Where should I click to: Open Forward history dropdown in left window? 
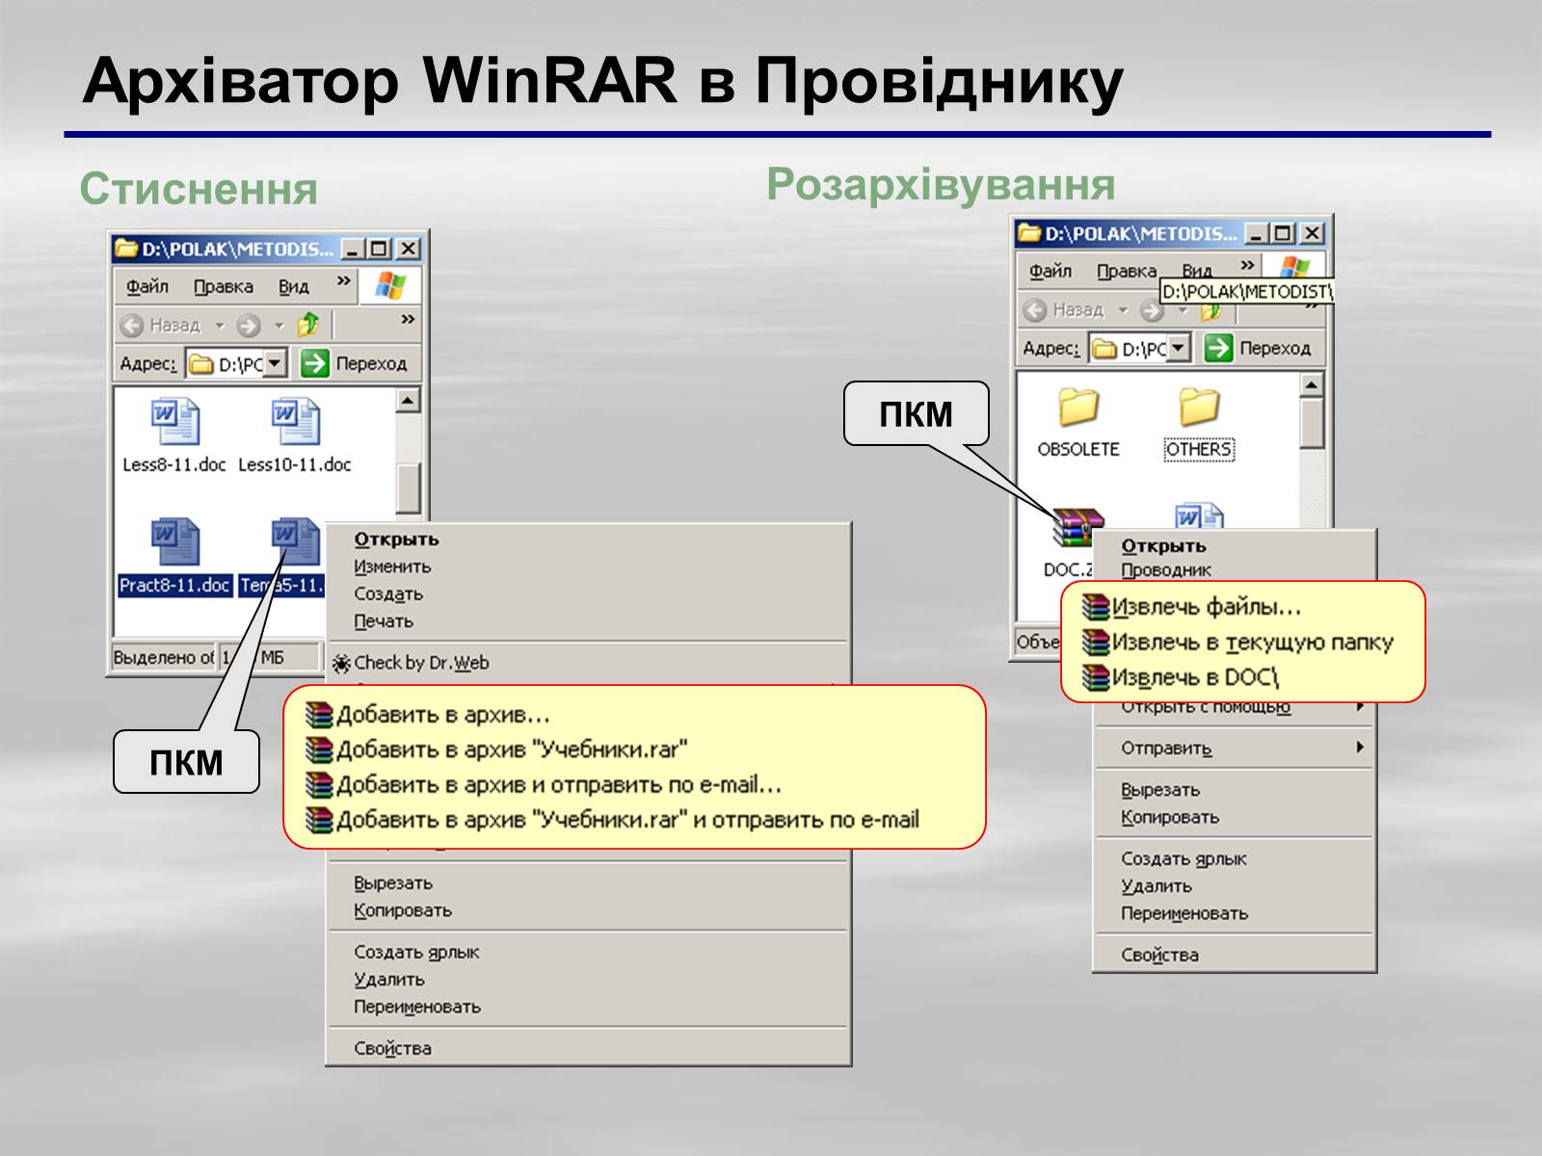click(x=279, y=326)
